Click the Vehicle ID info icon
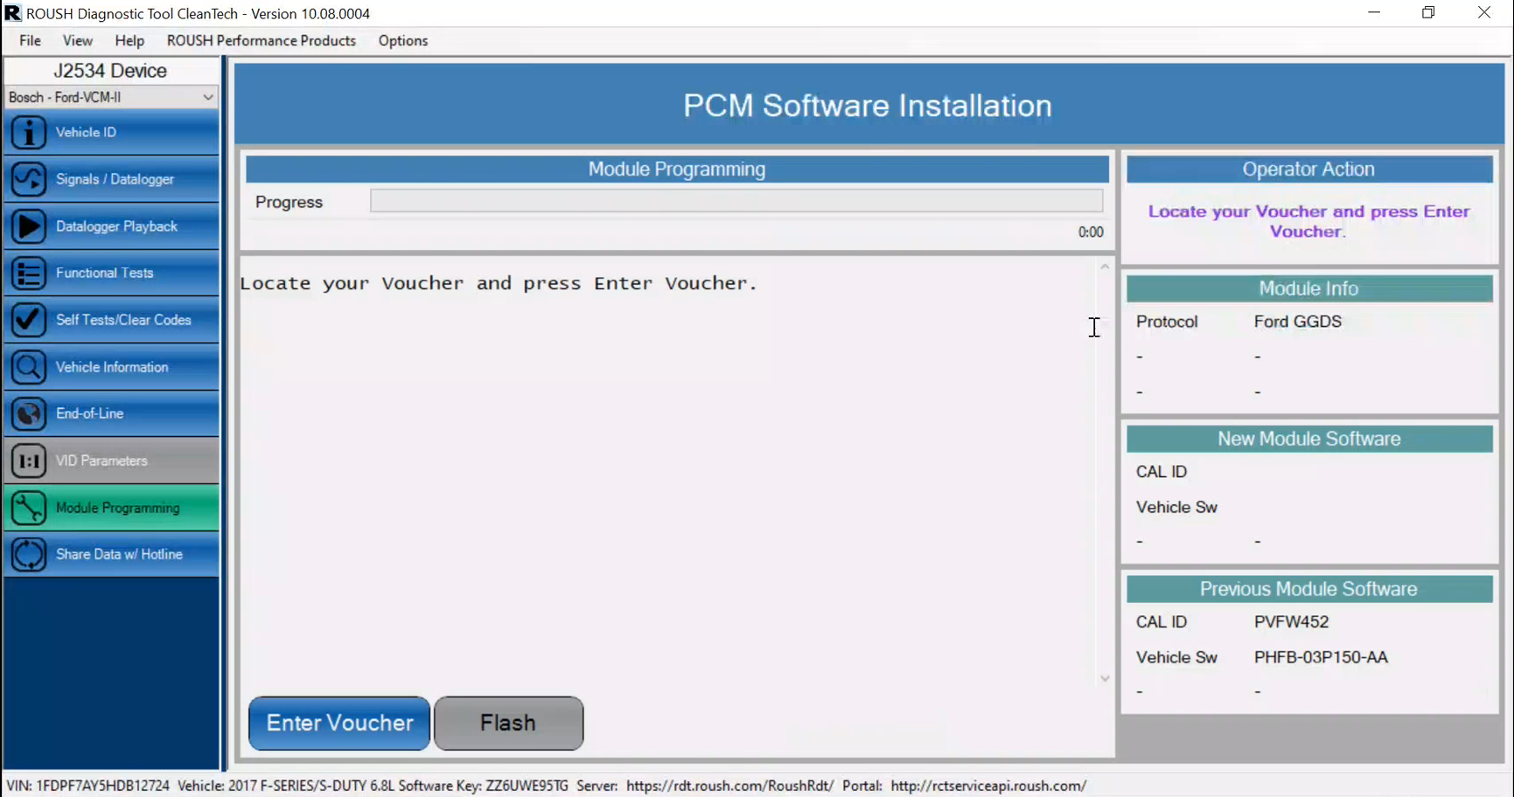Viewport: 1514px width, 797px height. pos(28,133)
